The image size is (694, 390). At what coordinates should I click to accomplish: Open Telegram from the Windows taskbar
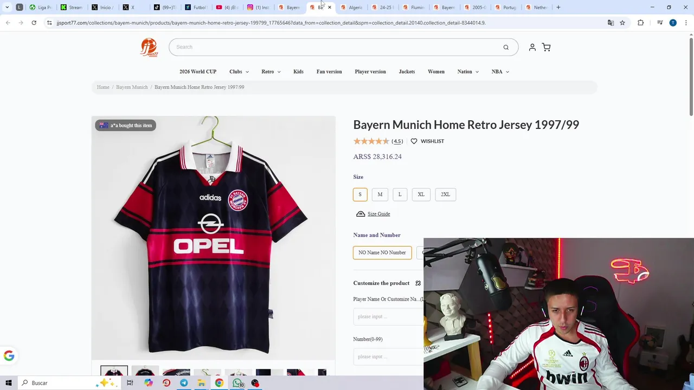click(184, 383)
